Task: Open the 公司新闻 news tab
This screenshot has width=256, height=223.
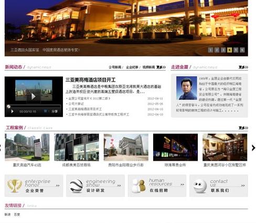Action: tap(115, 67)
